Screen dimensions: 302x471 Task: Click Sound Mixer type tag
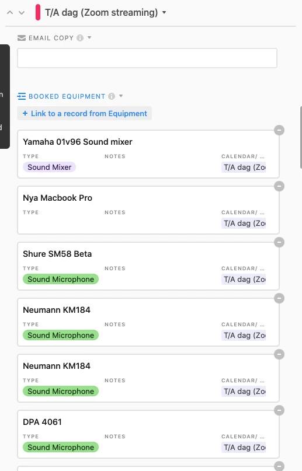pyautogui.click(x=49, y=167)
